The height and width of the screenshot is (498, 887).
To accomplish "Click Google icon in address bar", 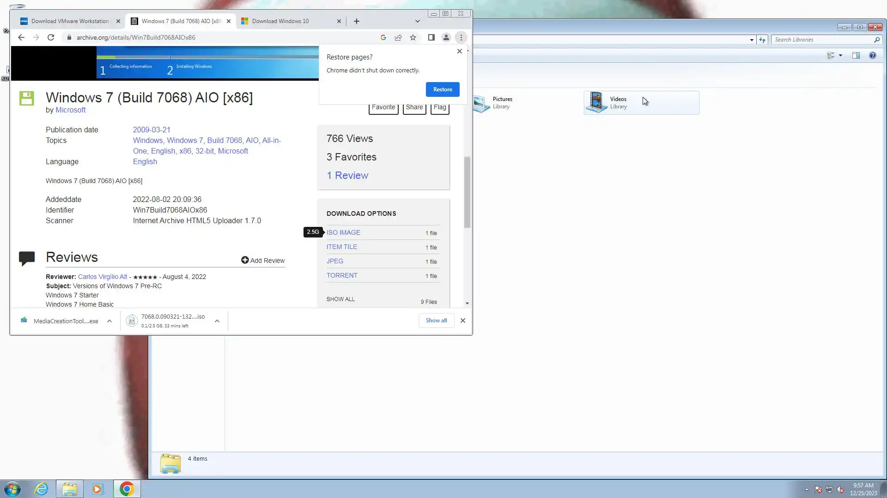I will 383,37.
